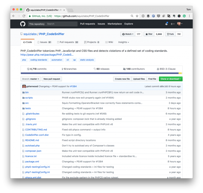Switch to the Issues tab
203x193 pixels.
tap(44, 42)
